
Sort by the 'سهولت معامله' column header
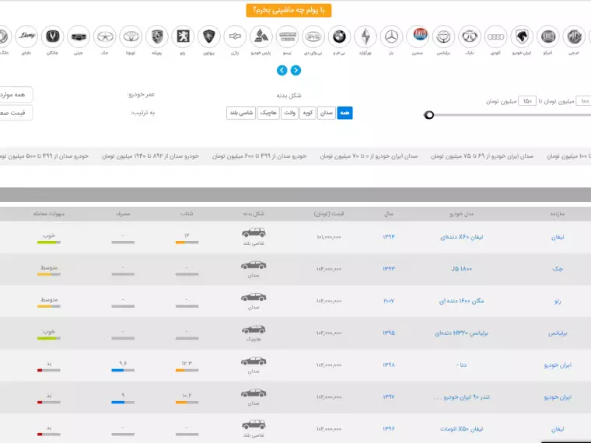click(x=49, y=214)
